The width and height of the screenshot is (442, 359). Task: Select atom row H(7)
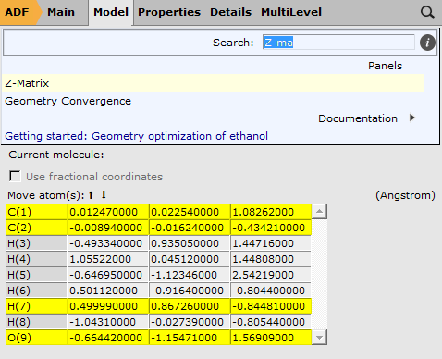coord(36,306)
